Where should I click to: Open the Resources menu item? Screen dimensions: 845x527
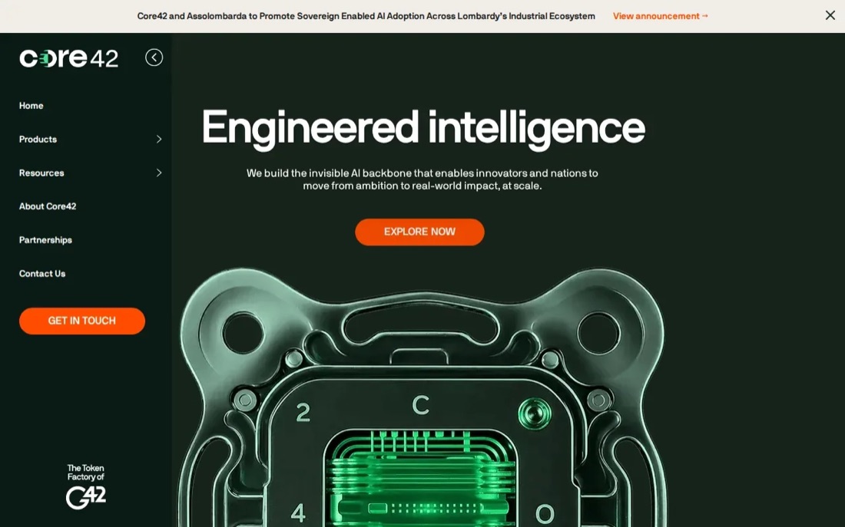41,173
